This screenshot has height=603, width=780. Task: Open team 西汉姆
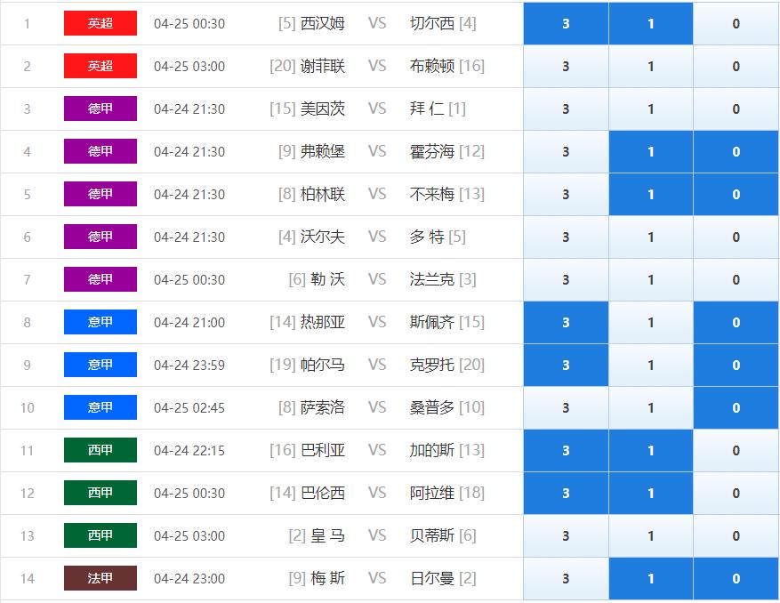pos(322,23)
